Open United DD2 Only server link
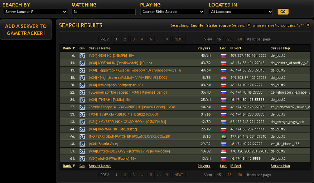 129,151
